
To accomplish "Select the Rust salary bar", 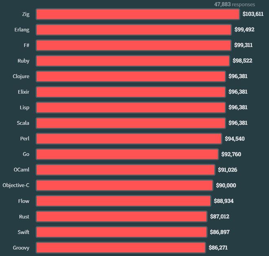I will 121,217.
